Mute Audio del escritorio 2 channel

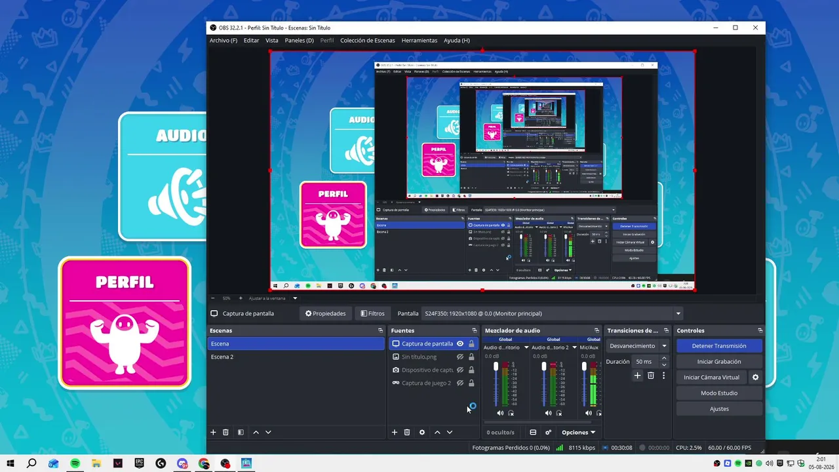coord(548,413)
